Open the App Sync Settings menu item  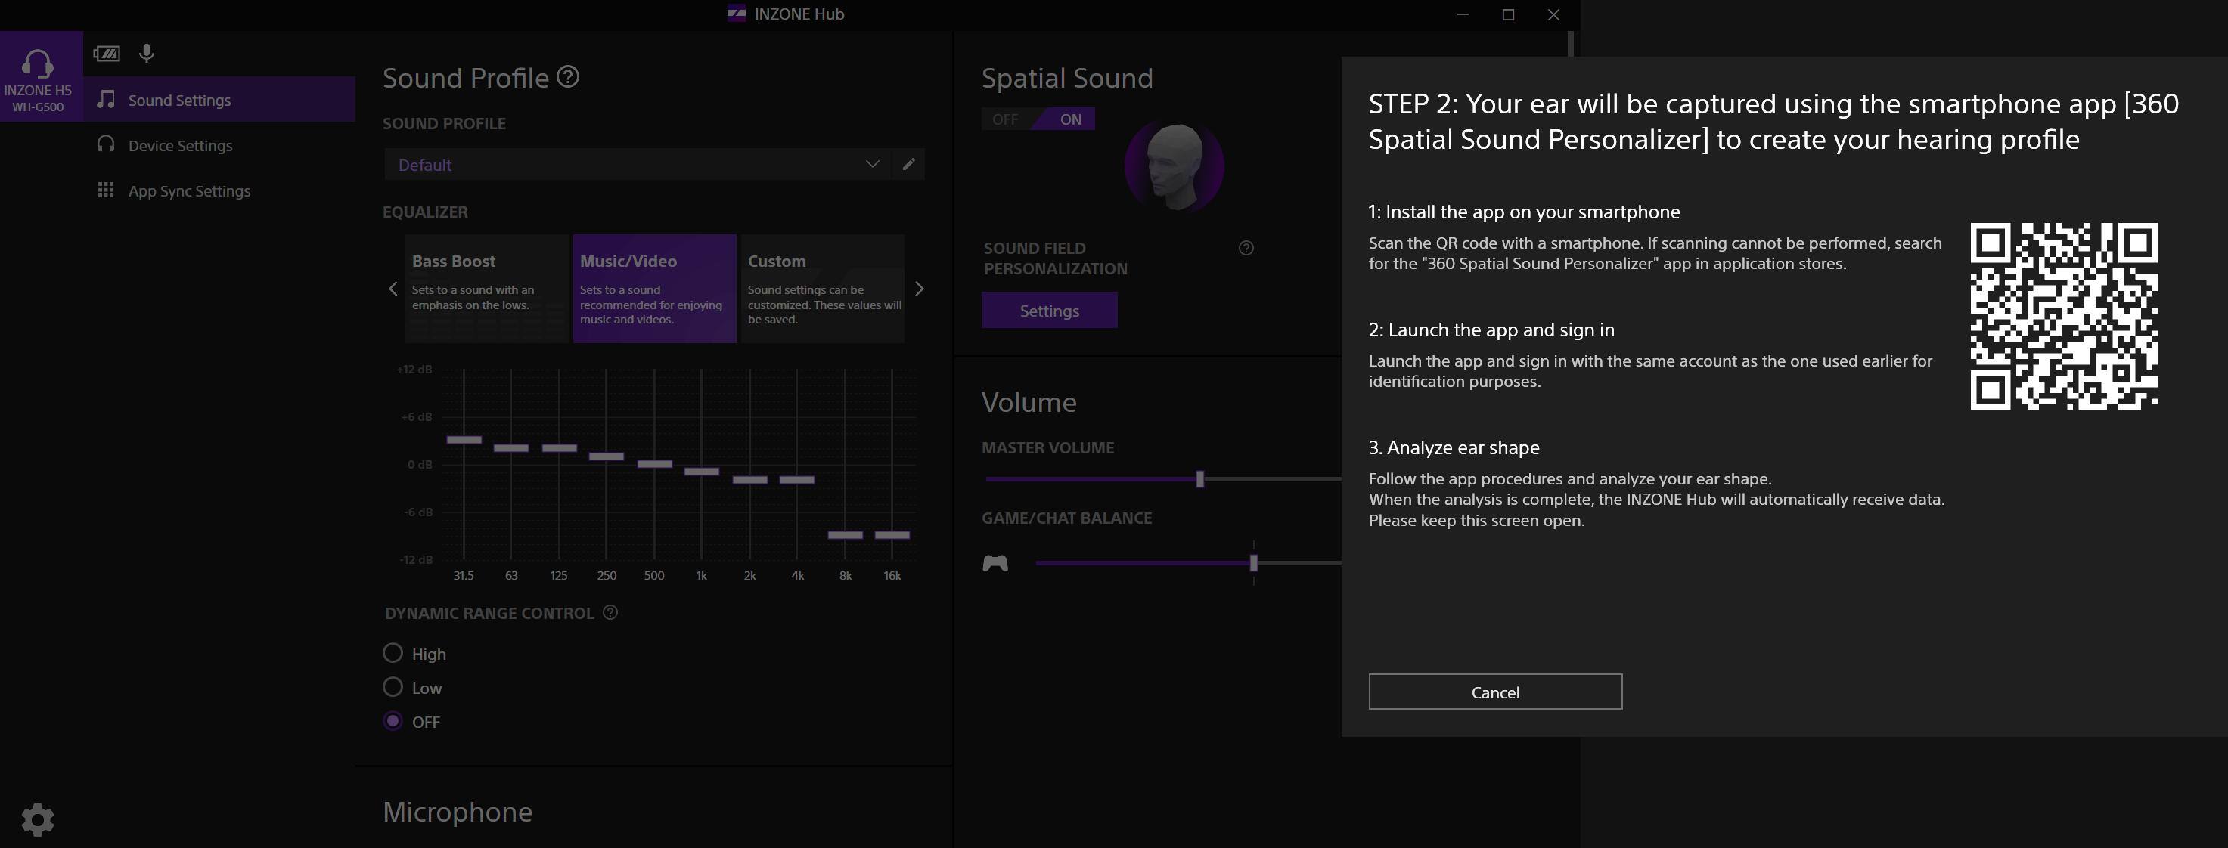click(188, 191)
